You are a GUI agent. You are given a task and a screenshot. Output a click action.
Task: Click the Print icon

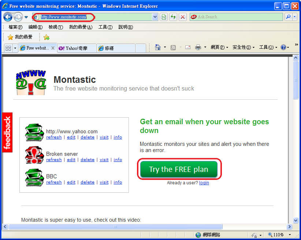pos(198,47)
